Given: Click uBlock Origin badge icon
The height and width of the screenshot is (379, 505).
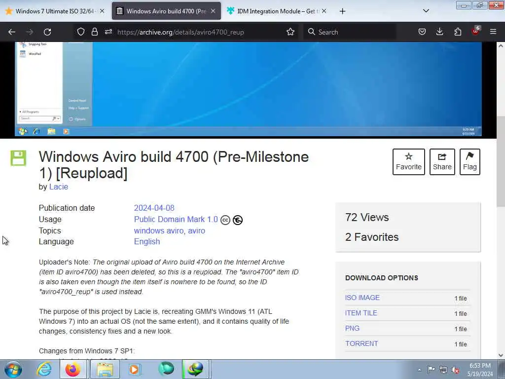Looking at the screenshot, I should pos(476,31).
